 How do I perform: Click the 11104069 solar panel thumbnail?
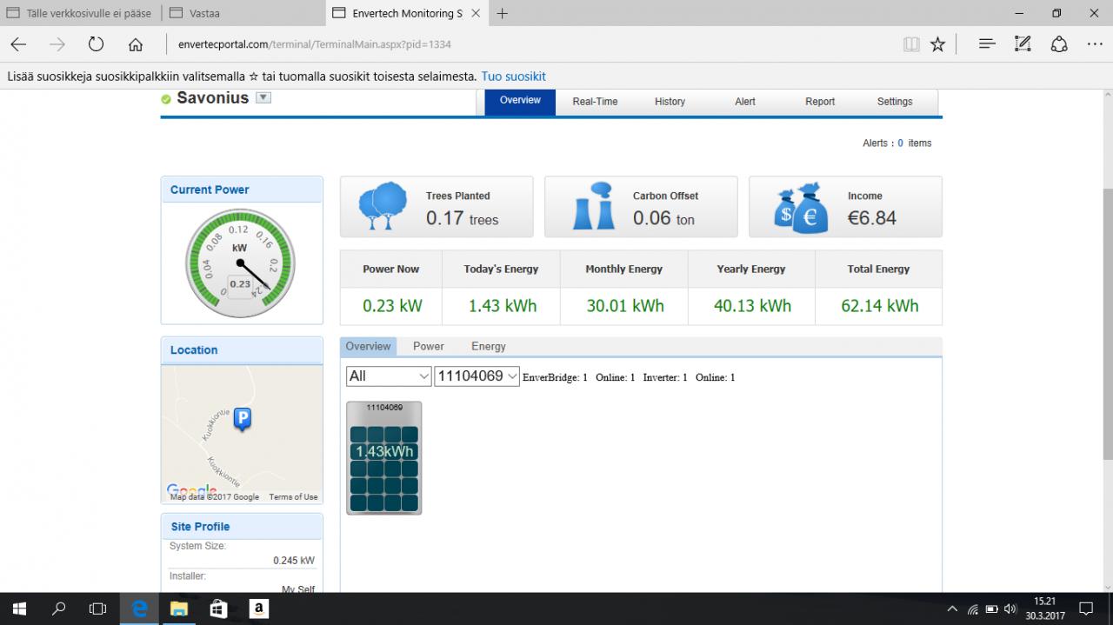point(383,457)
